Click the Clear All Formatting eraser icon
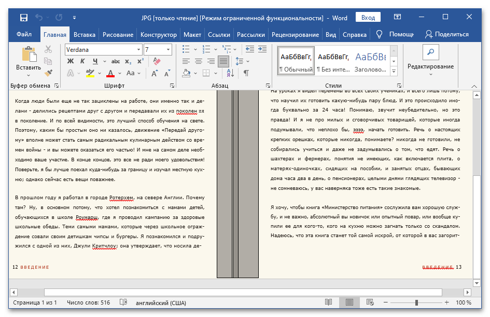Screen dimensions: 490x317 (x=157, y=61)
